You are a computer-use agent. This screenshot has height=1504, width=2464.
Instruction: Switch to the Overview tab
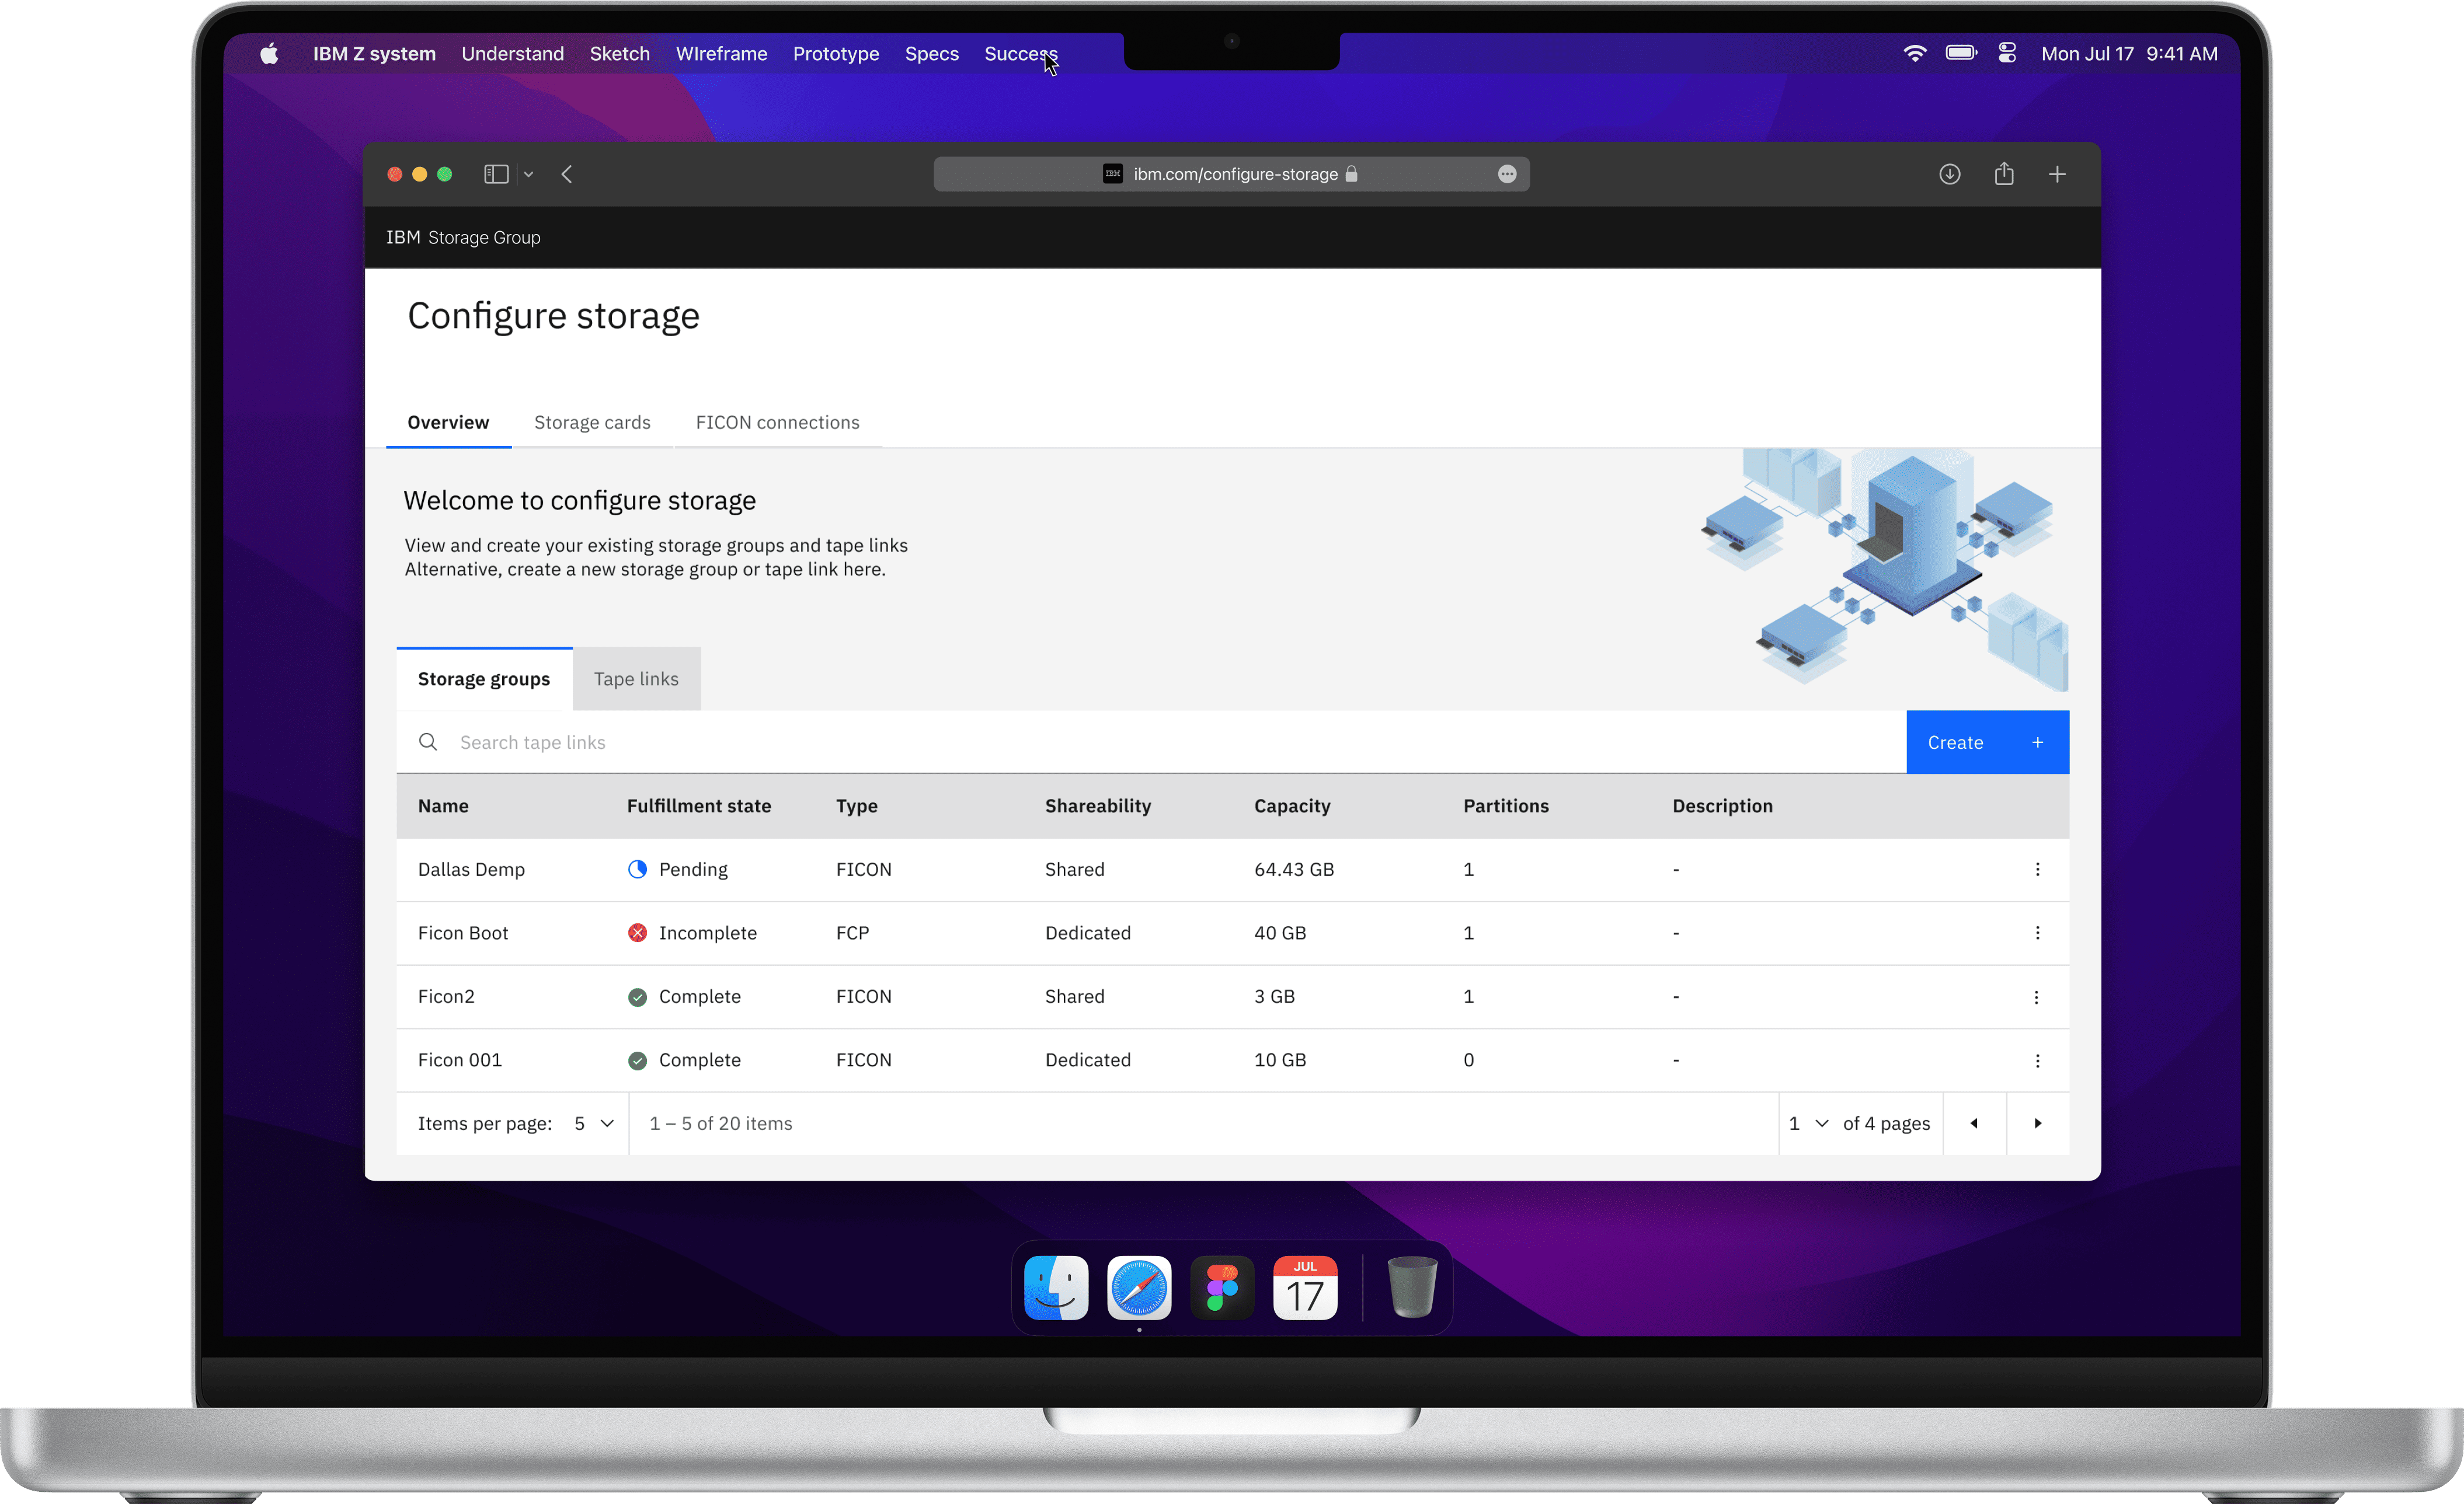pos(448,422)
